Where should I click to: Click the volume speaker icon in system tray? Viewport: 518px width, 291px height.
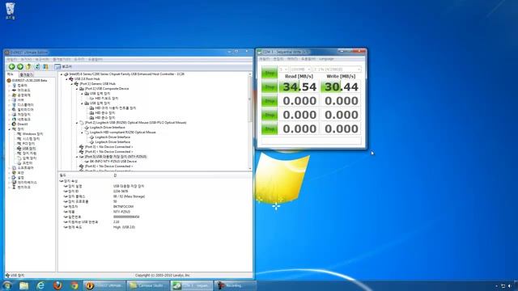[x=509, y=286]
